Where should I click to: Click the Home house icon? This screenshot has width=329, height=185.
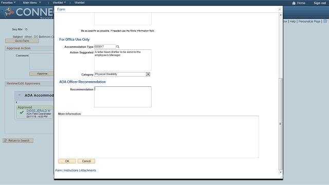(294, 3)
